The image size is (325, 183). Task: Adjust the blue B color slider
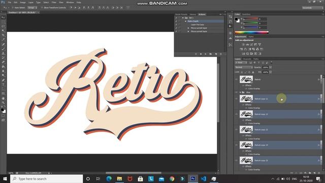[250, 27]
